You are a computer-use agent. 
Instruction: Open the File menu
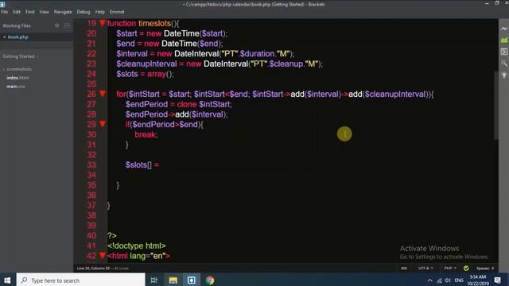(5, 12)
